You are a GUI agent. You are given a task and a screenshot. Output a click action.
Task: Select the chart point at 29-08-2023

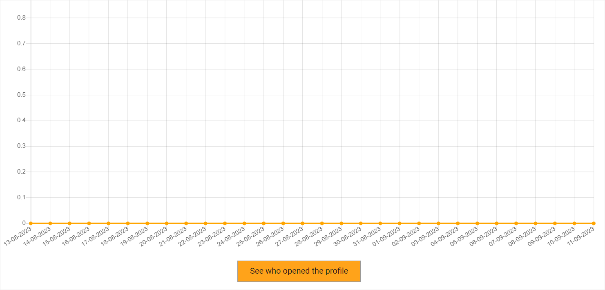pyautogui.click(x=341, y=223)
